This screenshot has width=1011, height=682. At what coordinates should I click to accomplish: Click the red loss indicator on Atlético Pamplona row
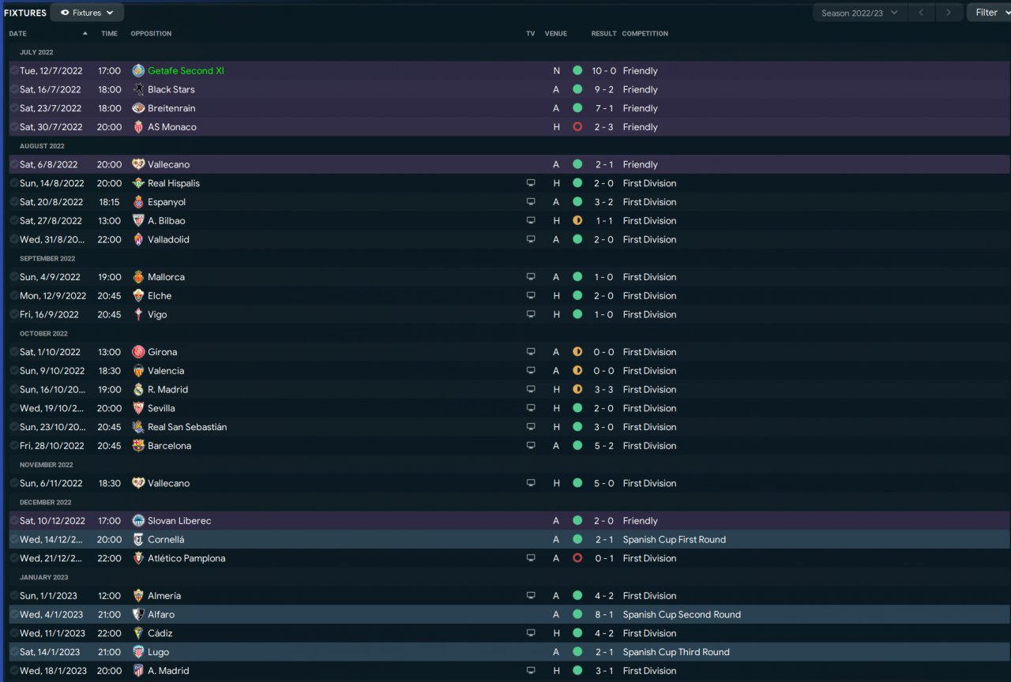point(577,558)
